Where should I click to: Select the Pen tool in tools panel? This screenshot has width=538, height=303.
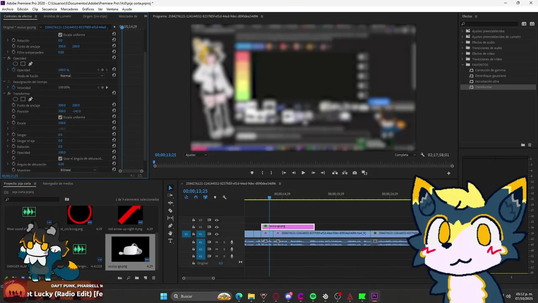170,226
